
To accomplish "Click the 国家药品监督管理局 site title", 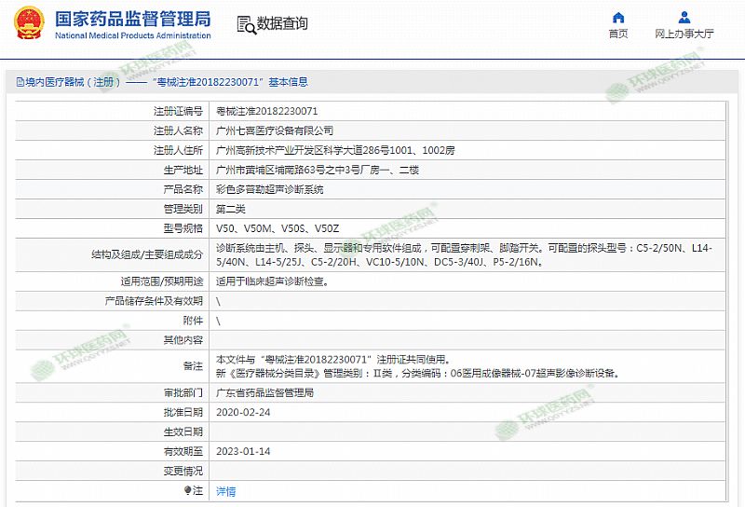I will point(133,19).
